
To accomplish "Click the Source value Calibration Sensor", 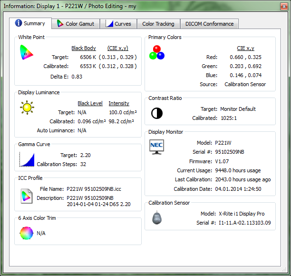I will click(x=245, y=84).
